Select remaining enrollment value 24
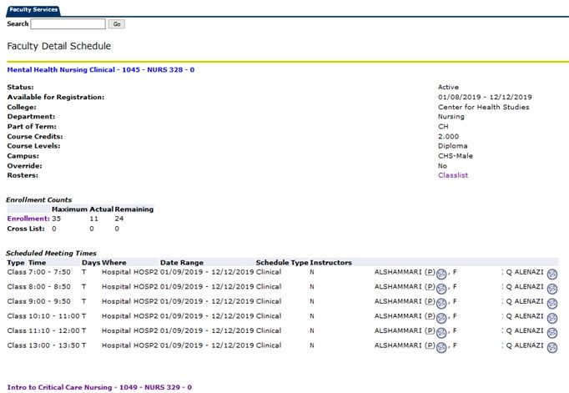The image size is (569, 393). [x=119, y=219]
